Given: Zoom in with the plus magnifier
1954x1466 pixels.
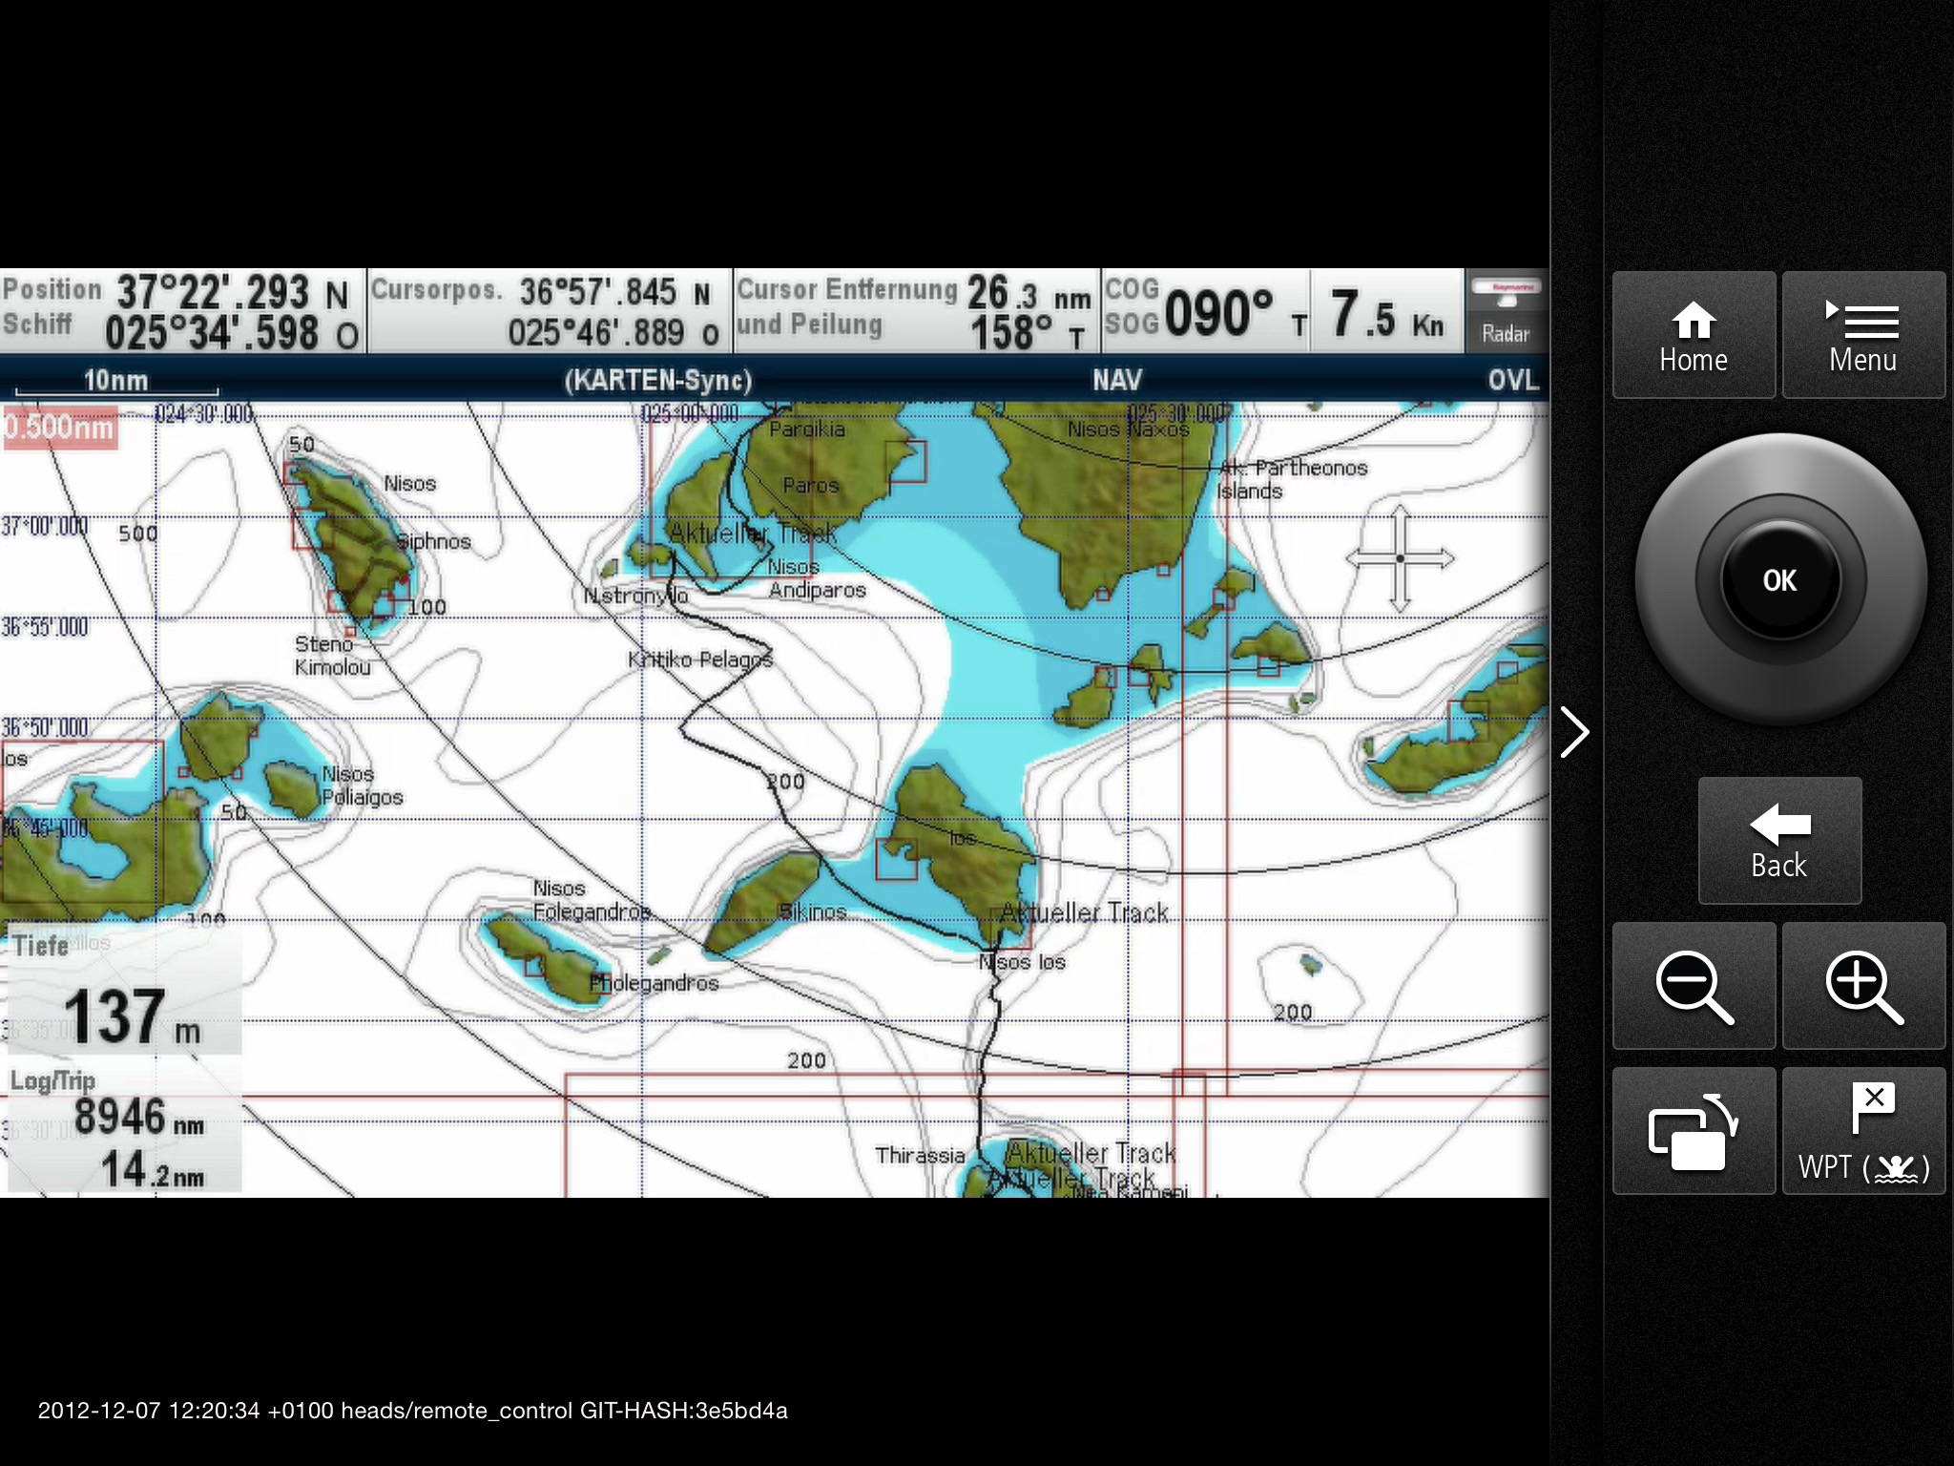Looking at the screenshot, I should [1863, 986].
